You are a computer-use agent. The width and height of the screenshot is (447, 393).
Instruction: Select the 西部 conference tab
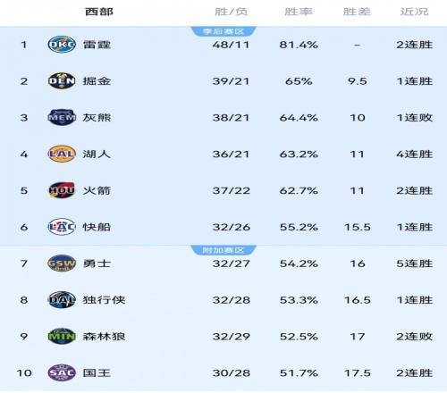99,12
